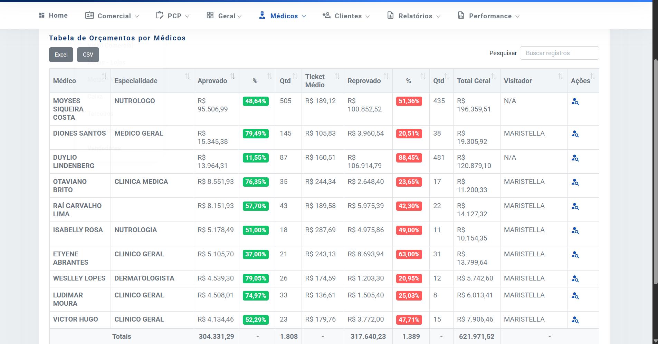The image size is (658, 344).
Task: Open action icon for VICTOR HUGO row
Action: pos(575,320)
